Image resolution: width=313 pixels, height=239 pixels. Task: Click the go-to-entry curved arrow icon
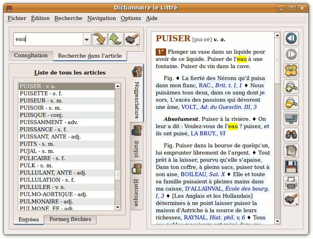click(100, 39)
